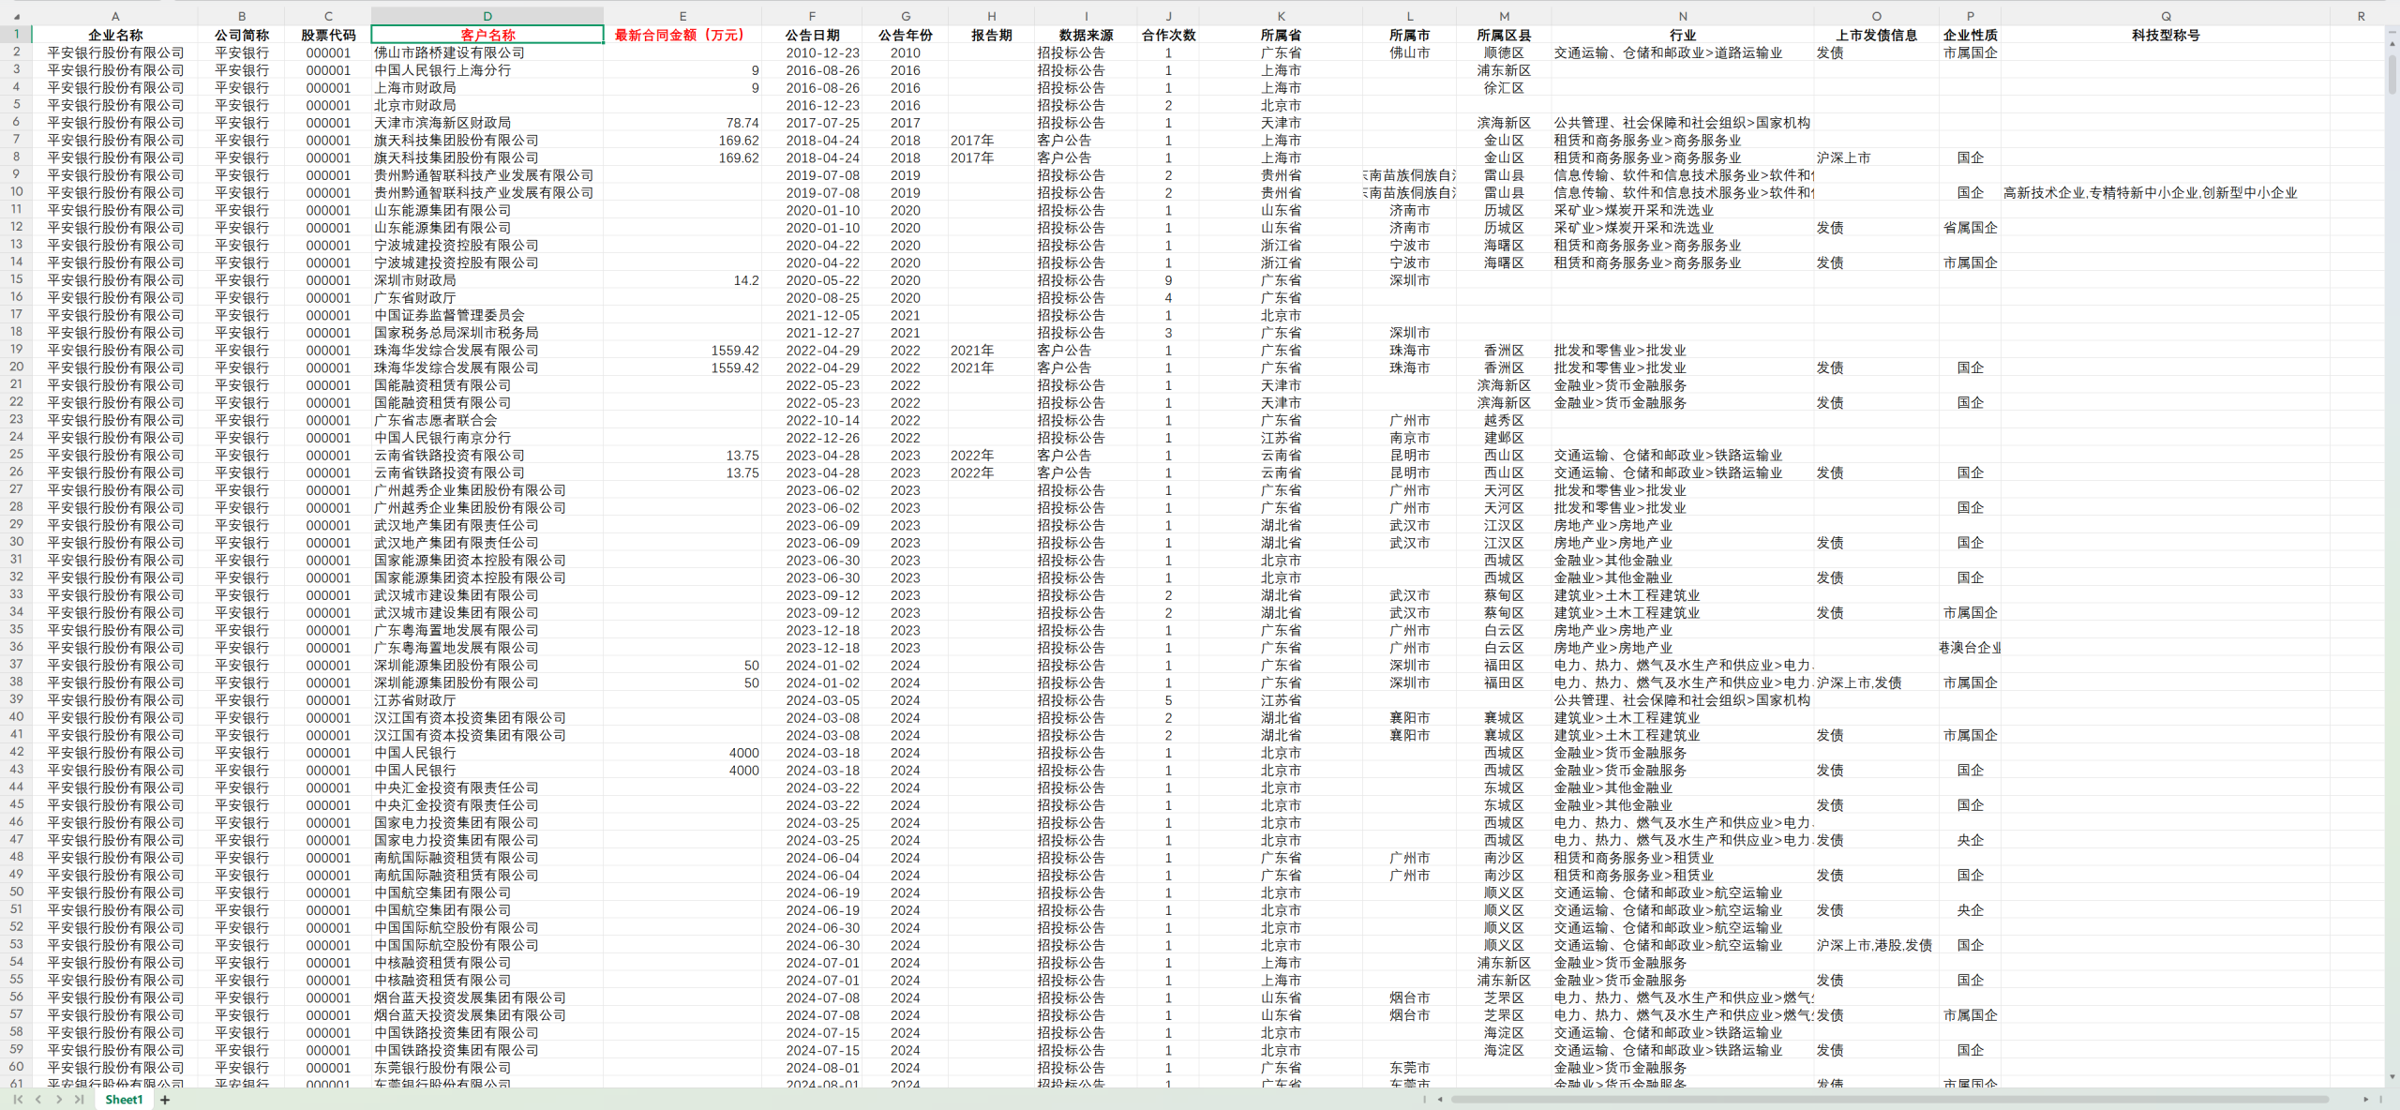Viewport: 2400px width, 1110px height.
Task: Select row 10 header
Action: pyautogui.click(x=16, y=192)
